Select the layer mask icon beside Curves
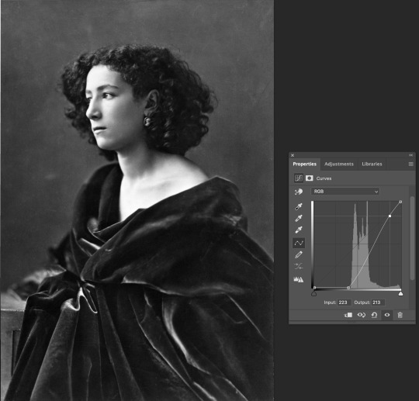The width and height of the screenshot is (419, 401). (x=309, y=178)
